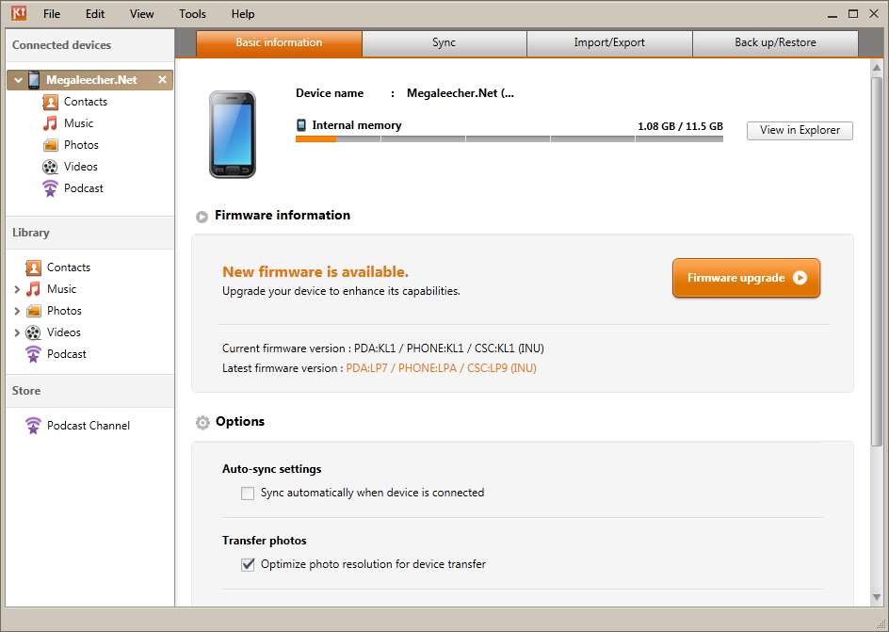Uncheck Optimize photo resolution for device transfer

pos(248,564)
